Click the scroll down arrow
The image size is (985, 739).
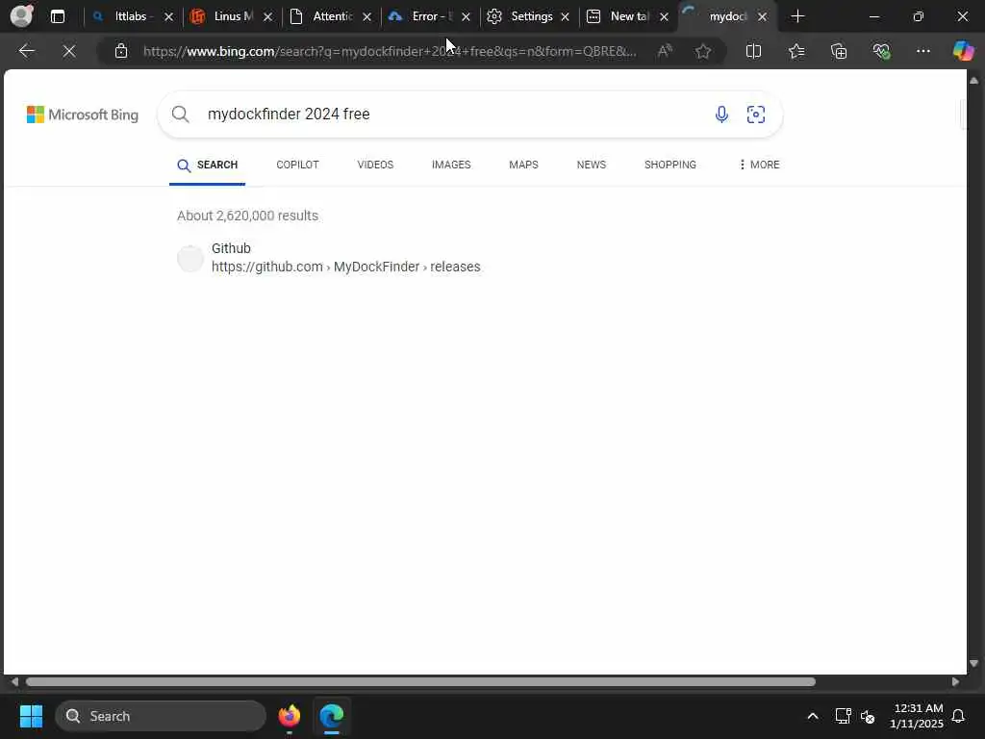[x=973, y=664]
